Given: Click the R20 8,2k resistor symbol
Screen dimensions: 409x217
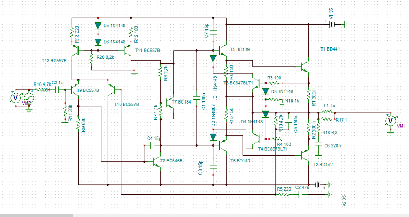Looking at the screenshot, I should [x=91, y=59].
